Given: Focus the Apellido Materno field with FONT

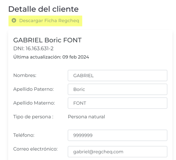Looking at the screenshot, I should point(117,103).
